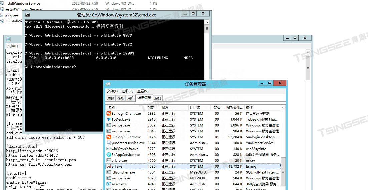This screenshot has width=368, height=190.
Task: Click the yundetectservice.exe process icon
Action: [x=109, y=143]
